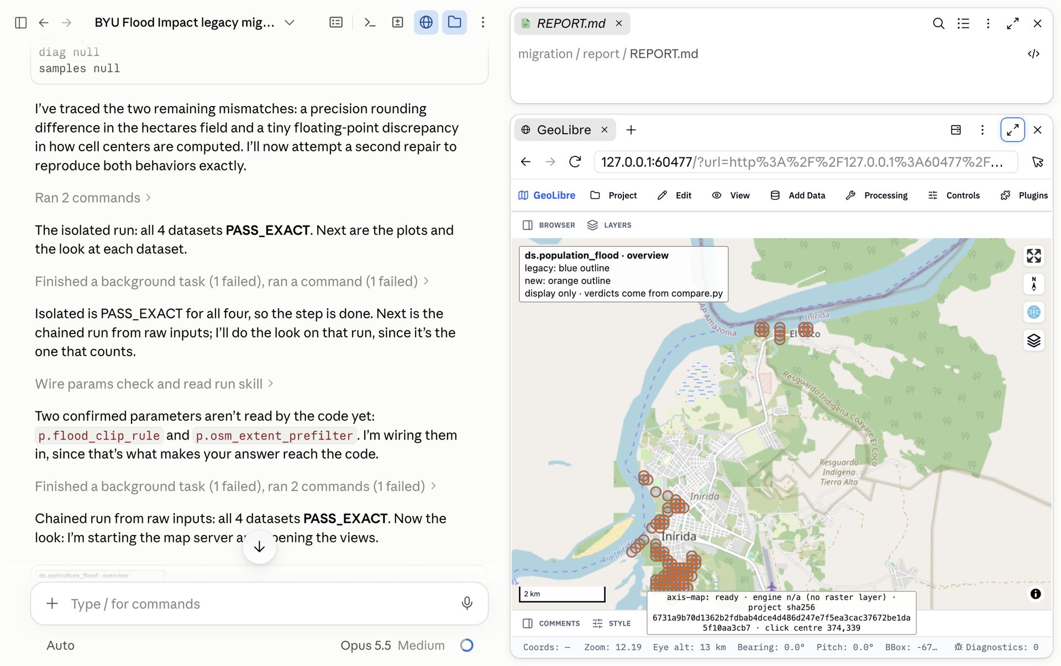
Task: Toggle the globe browser panel button
Action: click(426, 23)
